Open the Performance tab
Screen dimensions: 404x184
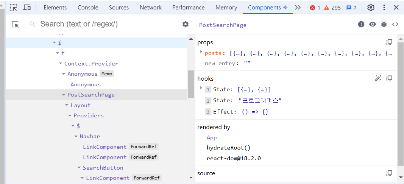tap(188, 8)
